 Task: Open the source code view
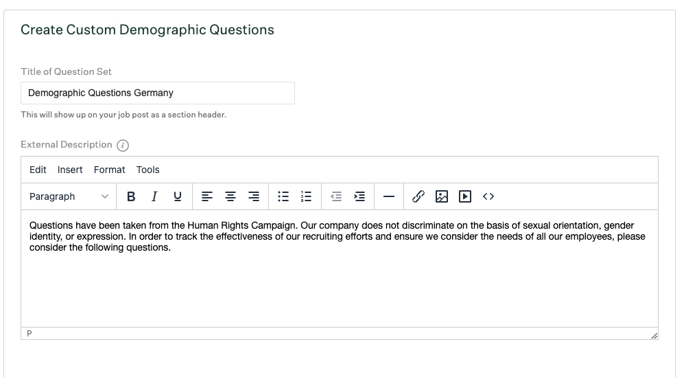[488, 196]
